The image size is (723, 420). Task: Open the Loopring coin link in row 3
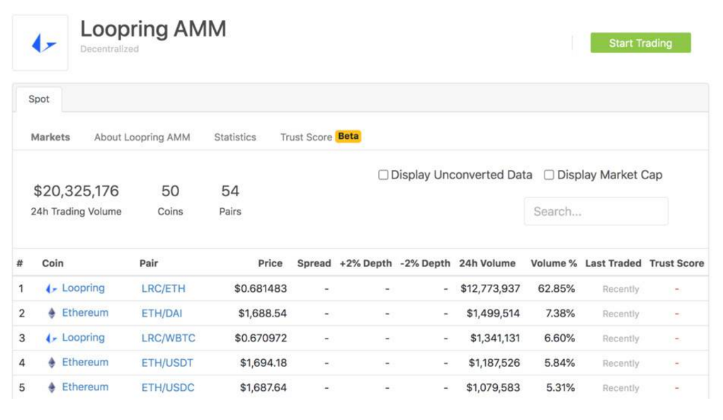pyautogui.click(x=84, y=337)
